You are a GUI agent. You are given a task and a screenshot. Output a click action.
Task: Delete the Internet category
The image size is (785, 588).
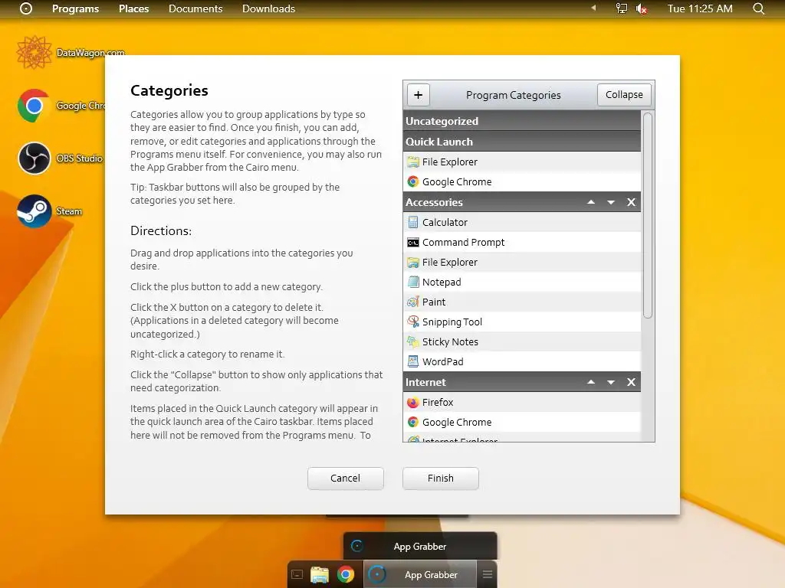[x=631, y=382]
